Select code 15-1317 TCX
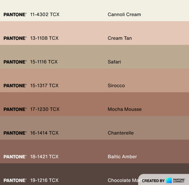 (x=44, y=85)
